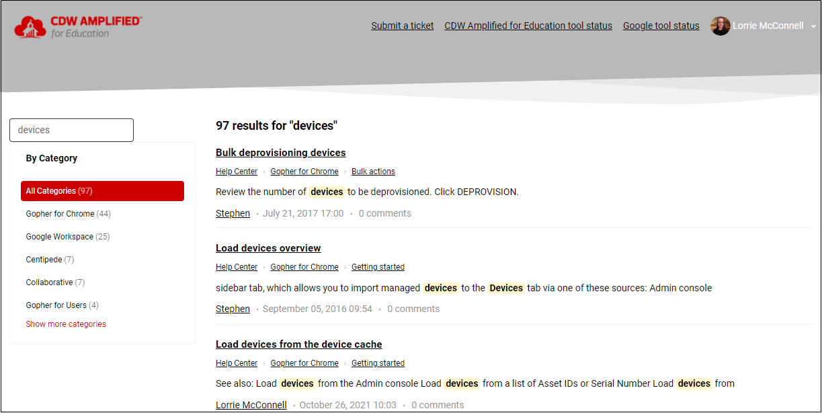This screenshot has height=413, width=822.
Task: Open author Stephen on Load devices overview
Action: pos(233,309)
